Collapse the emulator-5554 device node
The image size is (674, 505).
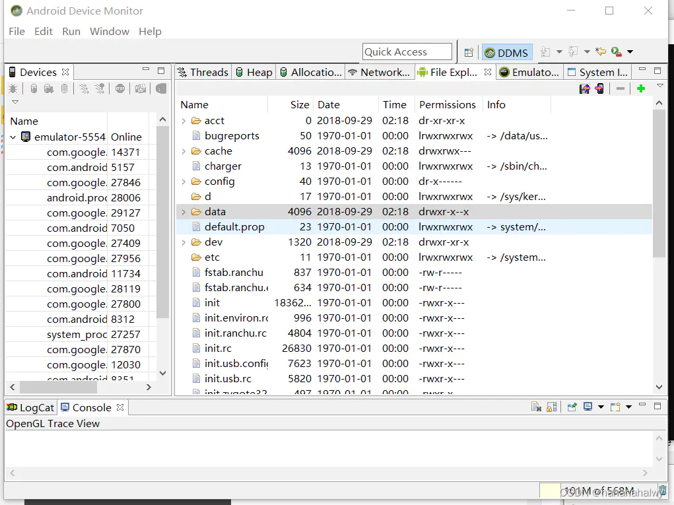pyautogui.click(x=13, y=137)
